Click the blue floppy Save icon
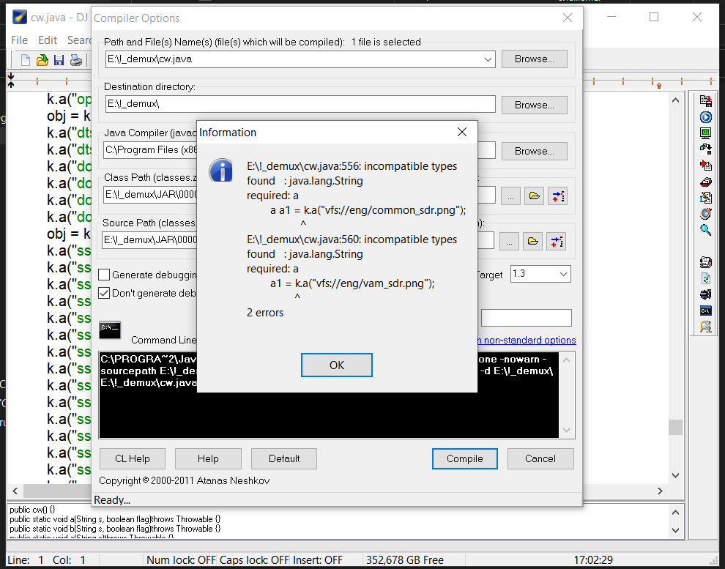 (x=59, y=60)
